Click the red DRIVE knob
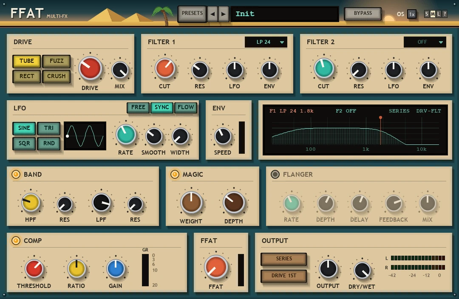The image size is (459, 299). tap(90, 68)
